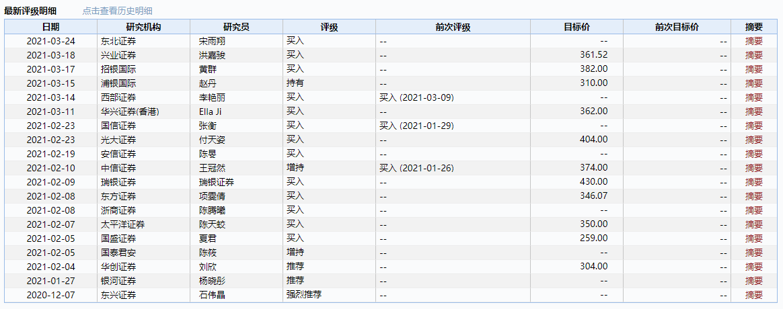Viewport: 783px width, 309px height.
Task: Click the 评级 column header
Action: click(329, 27)
